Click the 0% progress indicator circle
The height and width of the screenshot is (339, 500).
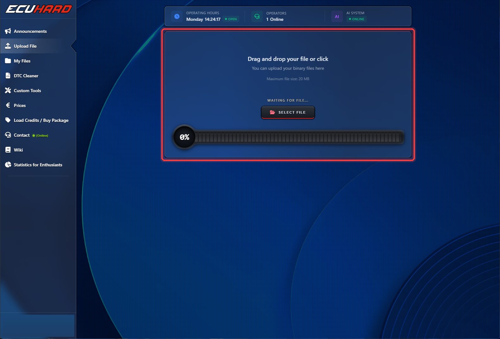click(x=184, y=137)
